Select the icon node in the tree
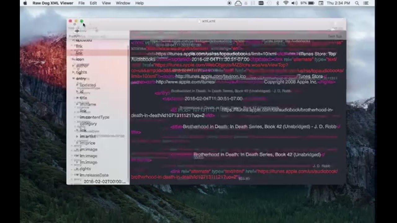This screenshot has width=397, height=223. 80,59
